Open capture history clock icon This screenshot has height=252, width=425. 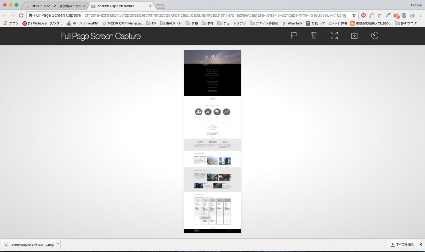point(375,36)
